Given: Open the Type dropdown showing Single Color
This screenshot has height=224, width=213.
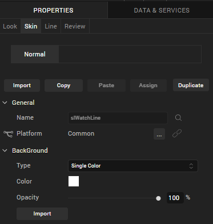Looking at the screenshot, I should coord(133,166).
